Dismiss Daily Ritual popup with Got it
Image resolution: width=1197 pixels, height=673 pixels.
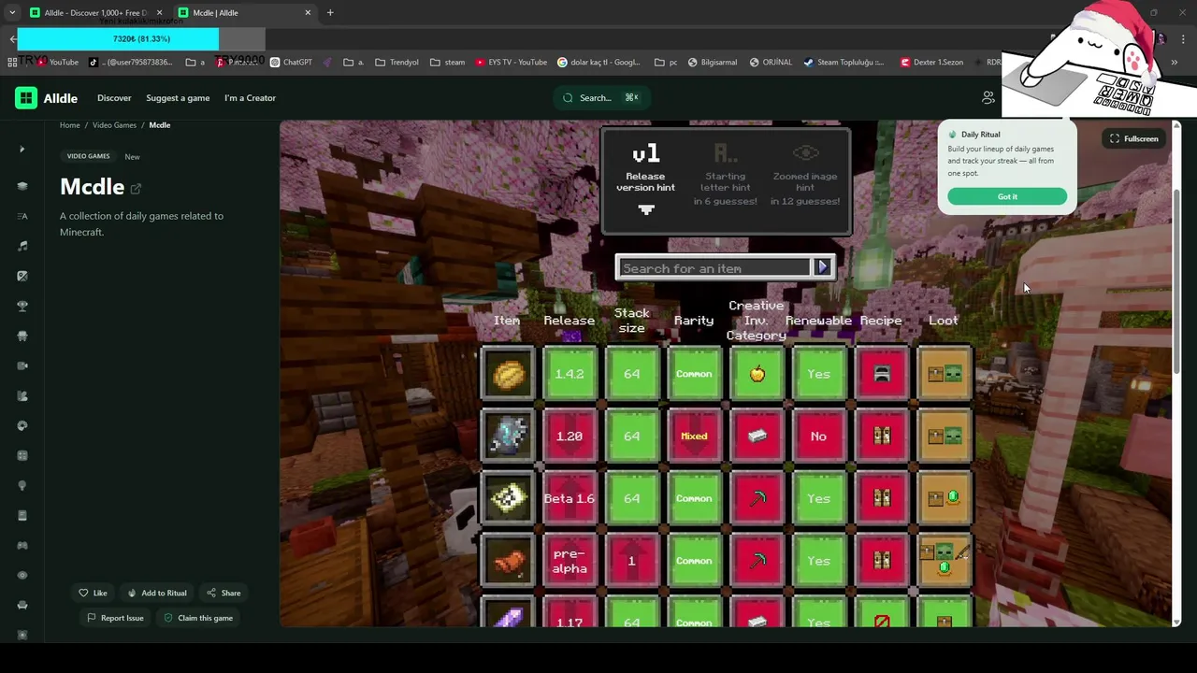[x=1007, y=196]
